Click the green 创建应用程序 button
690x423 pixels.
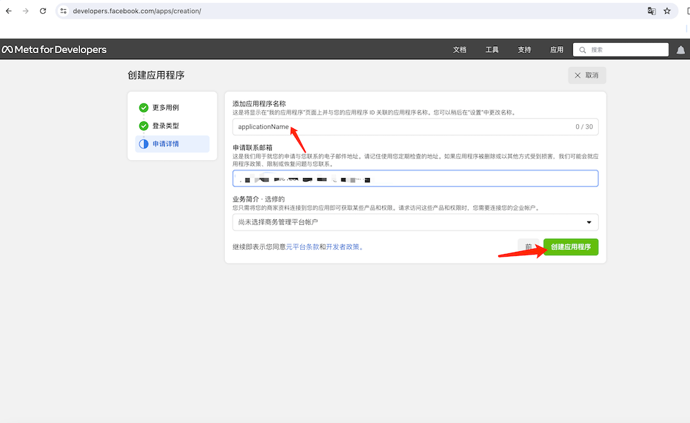click(x=571, y=247)
